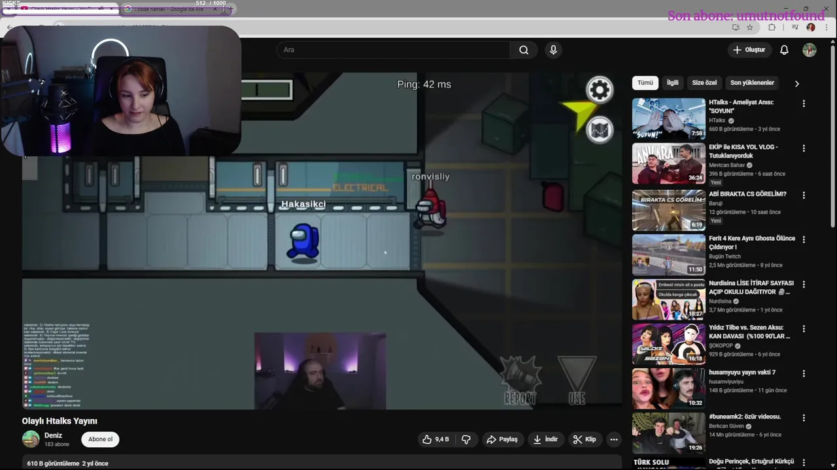Click the REPORT megaphone icon in video
The height and width of the screenshot is (470, 837).
(x=521, y=381)
